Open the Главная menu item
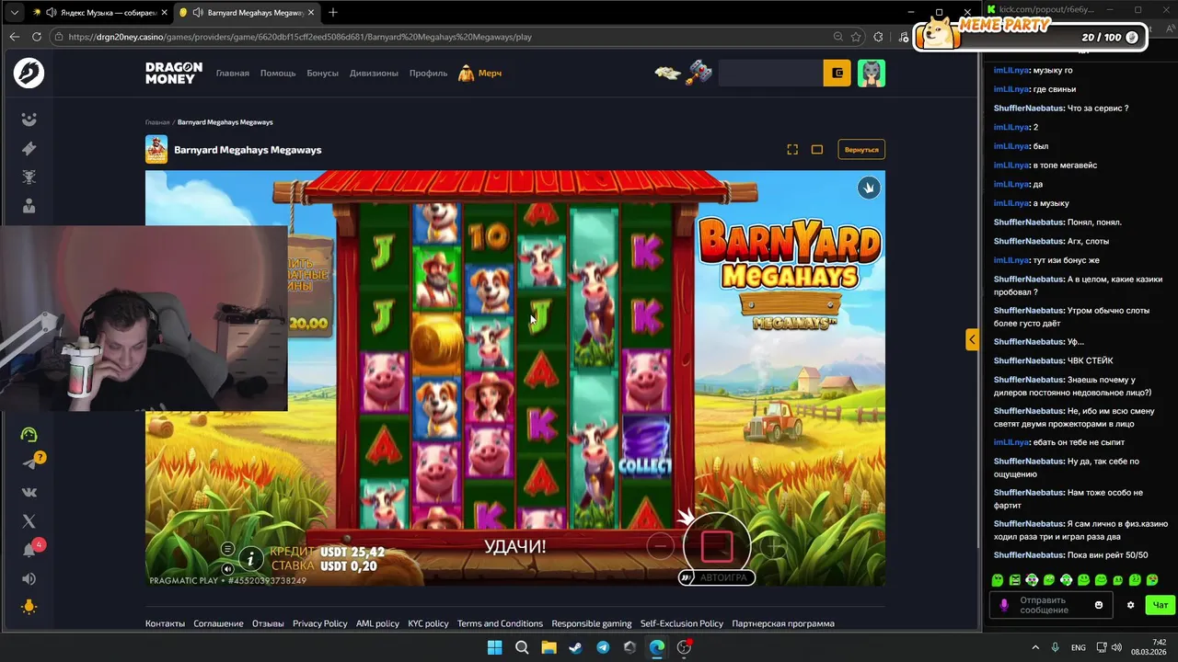 (x=233, y=73)
